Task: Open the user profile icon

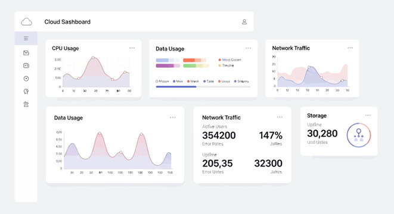Action: (x=244, y=22)
